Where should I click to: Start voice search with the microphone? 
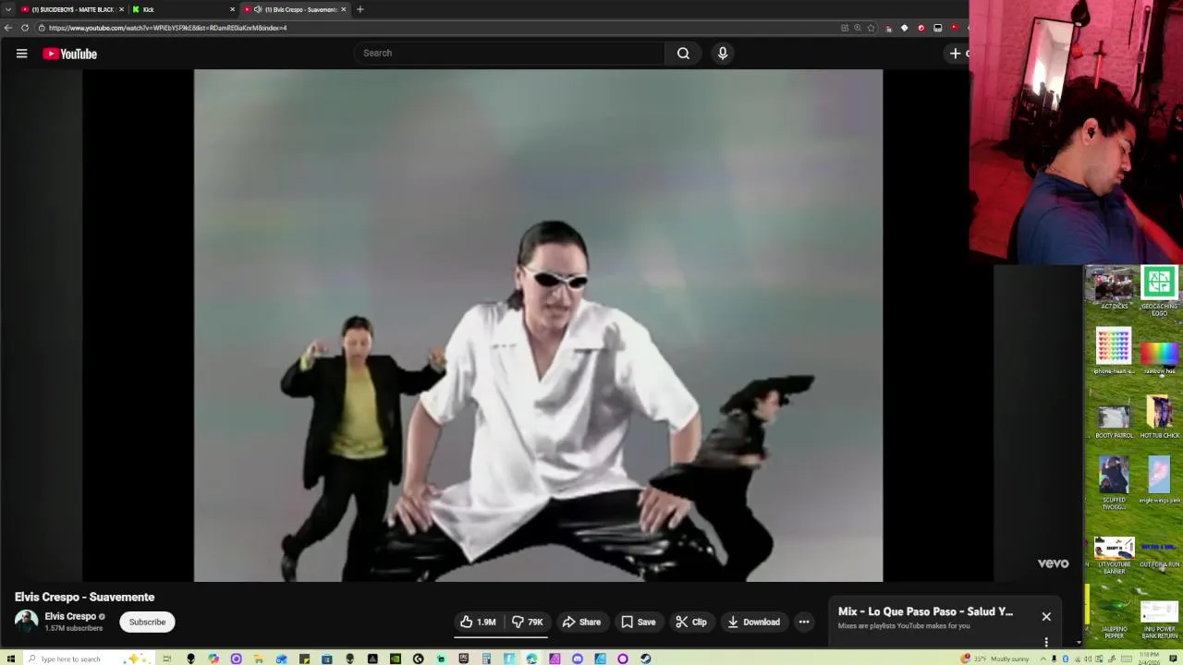(723, 54)
